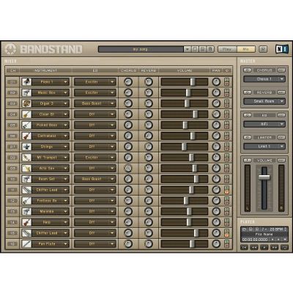Select the Strings channel instrument icon

click(26, 146)
